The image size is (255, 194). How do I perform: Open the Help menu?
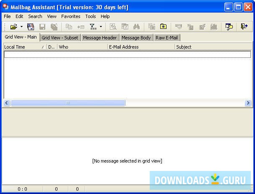click(x=105, y=16)
